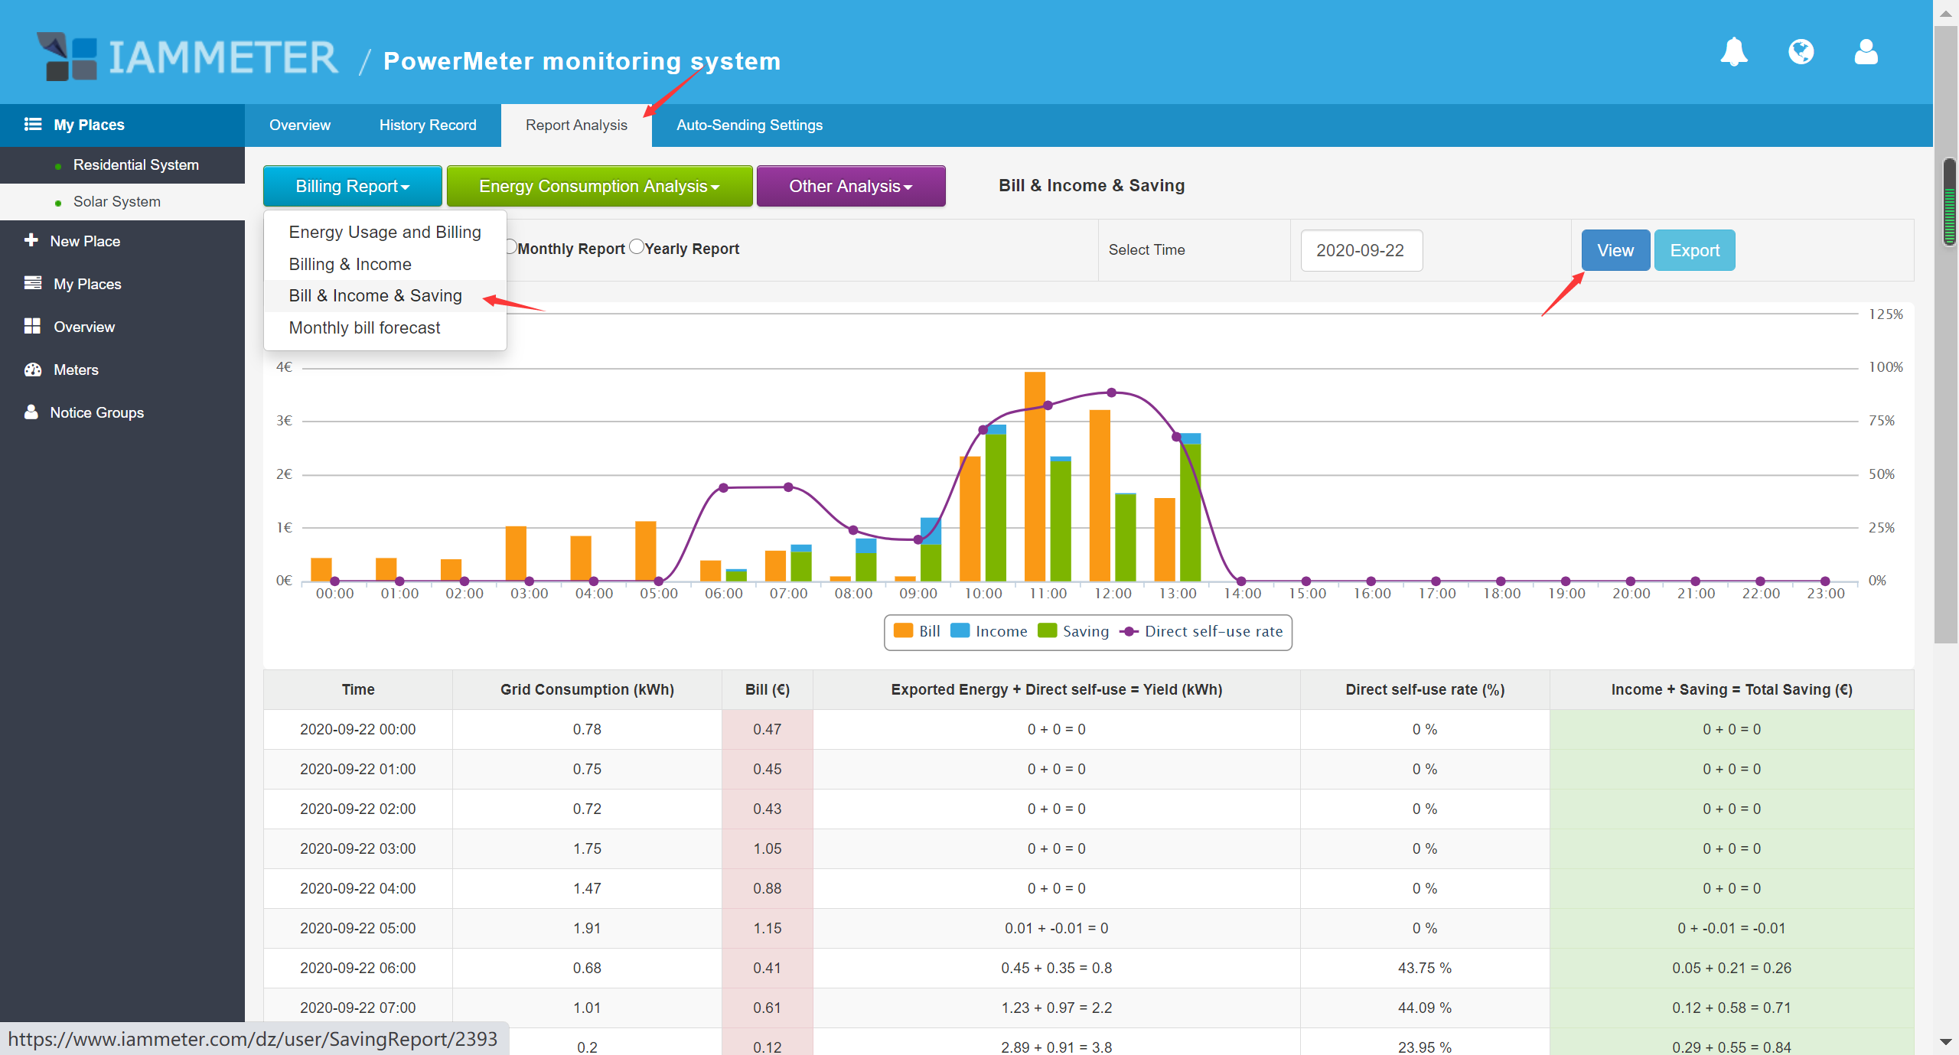Click the New Place plus icon
The height and width of the screenshot is (1055, 1959).
tap(31, 240)
